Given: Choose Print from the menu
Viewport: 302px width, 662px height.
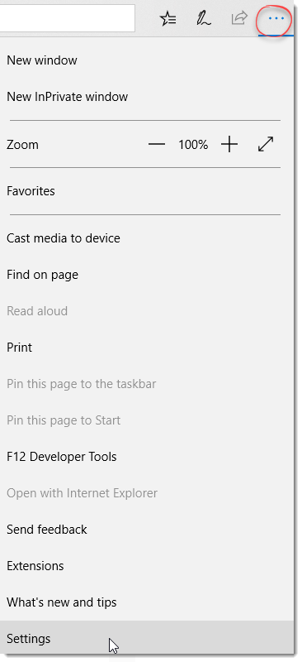Looking at the screenshot, I should click(147, 348).
